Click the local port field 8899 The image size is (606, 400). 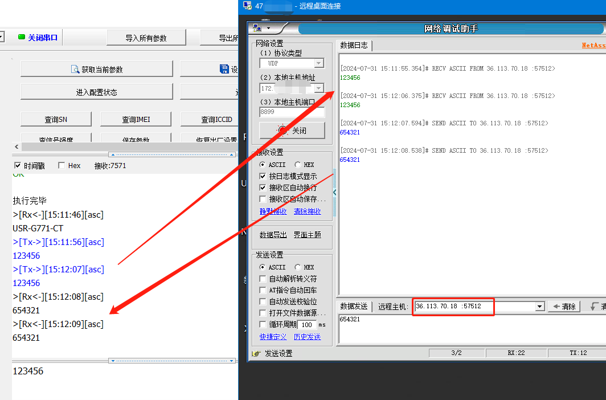click(x=292, y=112)
